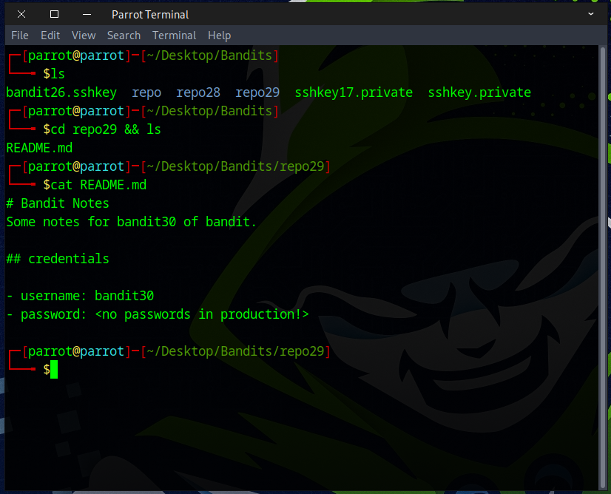Open the Edit menu
The image size is (611, 494).
pyautogui.click(x=50, y=35)
